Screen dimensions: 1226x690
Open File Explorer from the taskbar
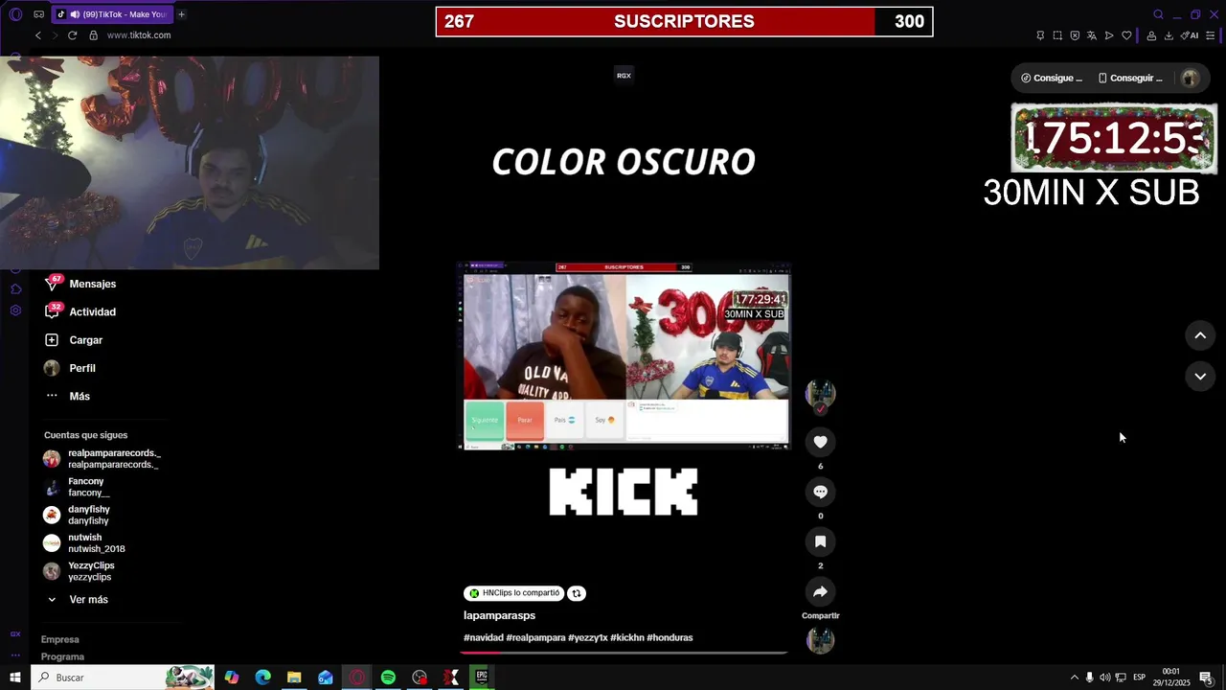[x=294, y=678]
